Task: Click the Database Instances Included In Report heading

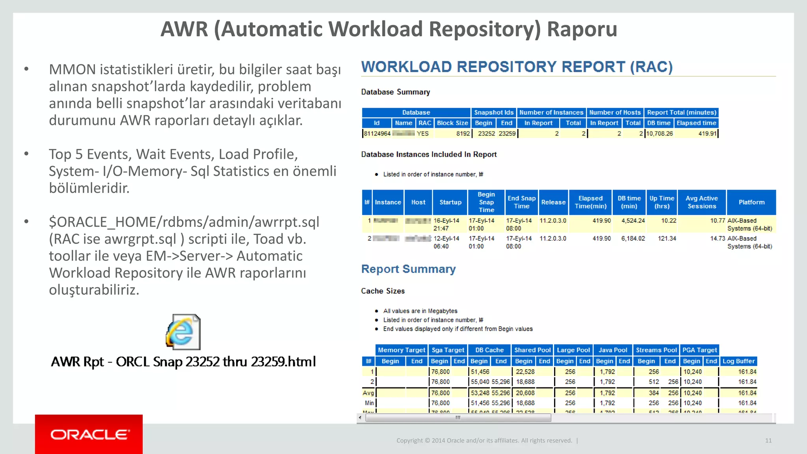Action: click(x=429, y=154)
